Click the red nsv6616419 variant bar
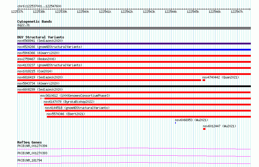 [109, 80]
